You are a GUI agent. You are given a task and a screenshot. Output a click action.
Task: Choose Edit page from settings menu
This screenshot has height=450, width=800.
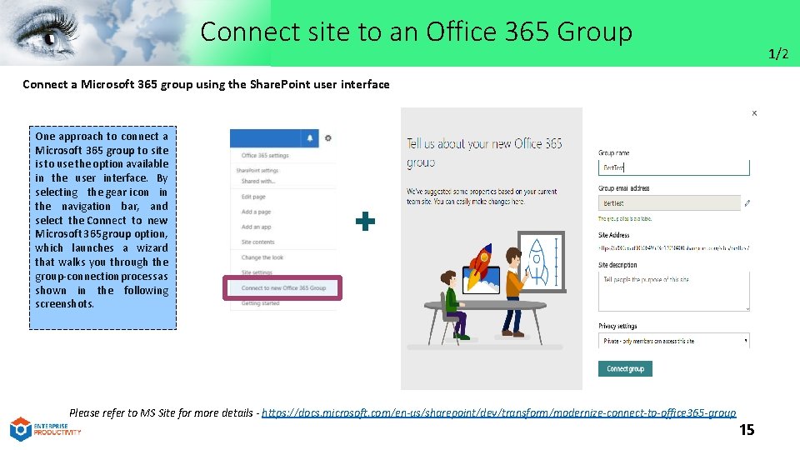click(x=253, y=197)
